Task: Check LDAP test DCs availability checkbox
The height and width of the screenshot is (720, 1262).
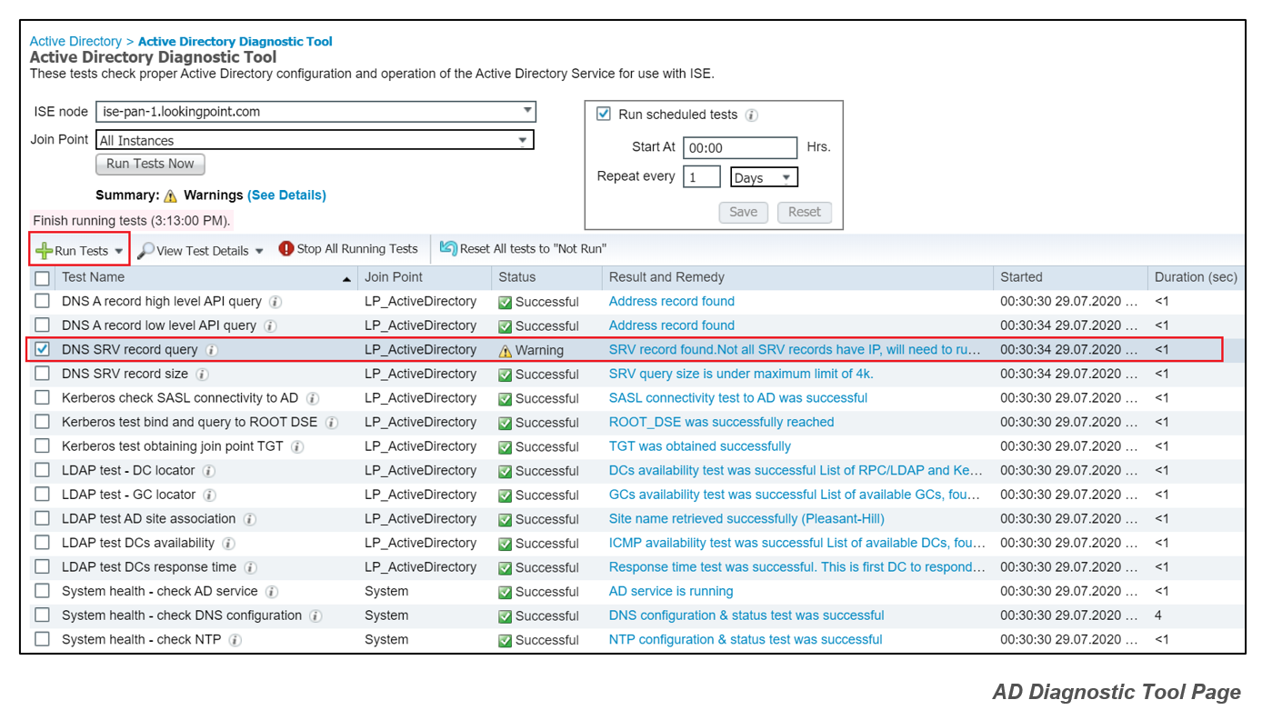Action: 42,543
